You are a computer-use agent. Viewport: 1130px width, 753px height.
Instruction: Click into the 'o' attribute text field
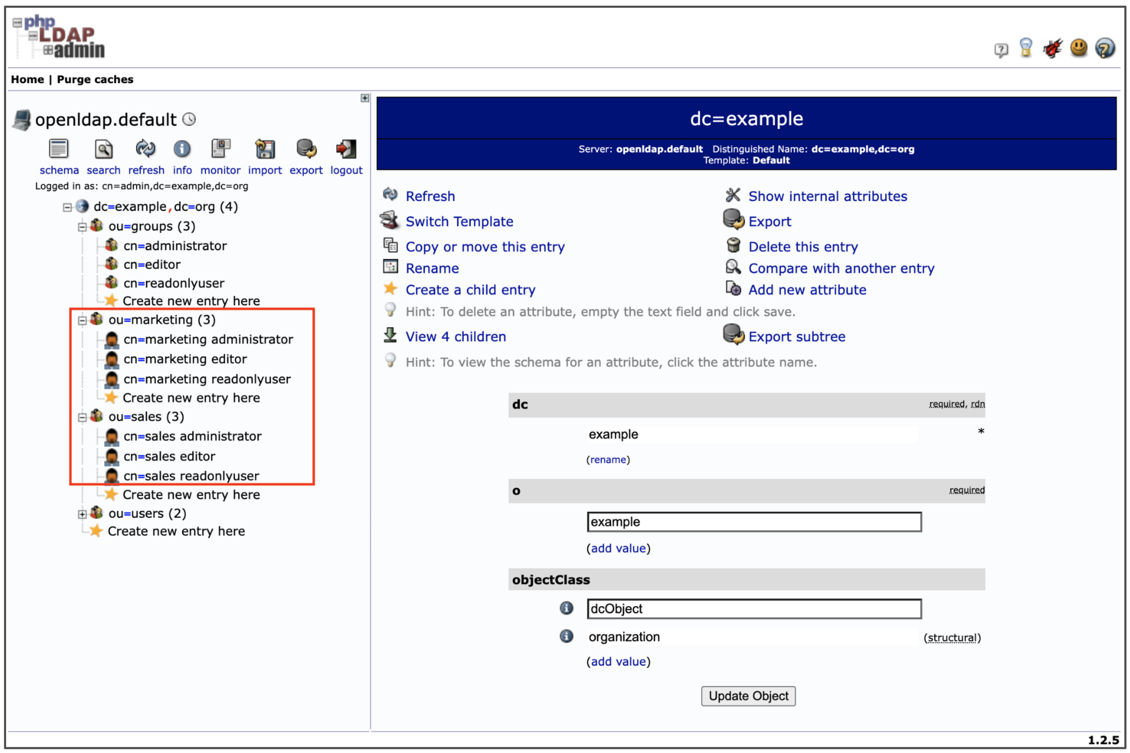[753, 522]
